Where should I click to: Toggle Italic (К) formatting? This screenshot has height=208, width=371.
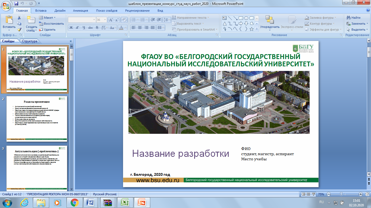click(x=77, y=27)
